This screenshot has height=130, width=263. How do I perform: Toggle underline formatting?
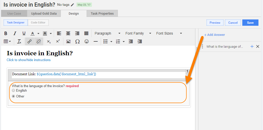click(x=24, y=33)
